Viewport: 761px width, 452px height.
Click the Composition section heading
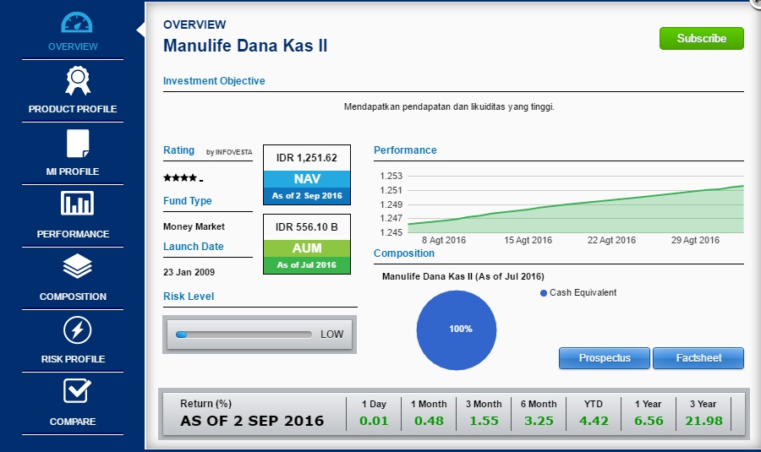point(404,253)
